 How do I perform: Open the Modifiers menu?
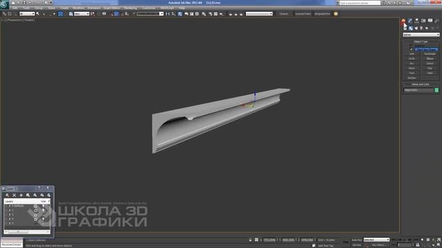(78, 8)
